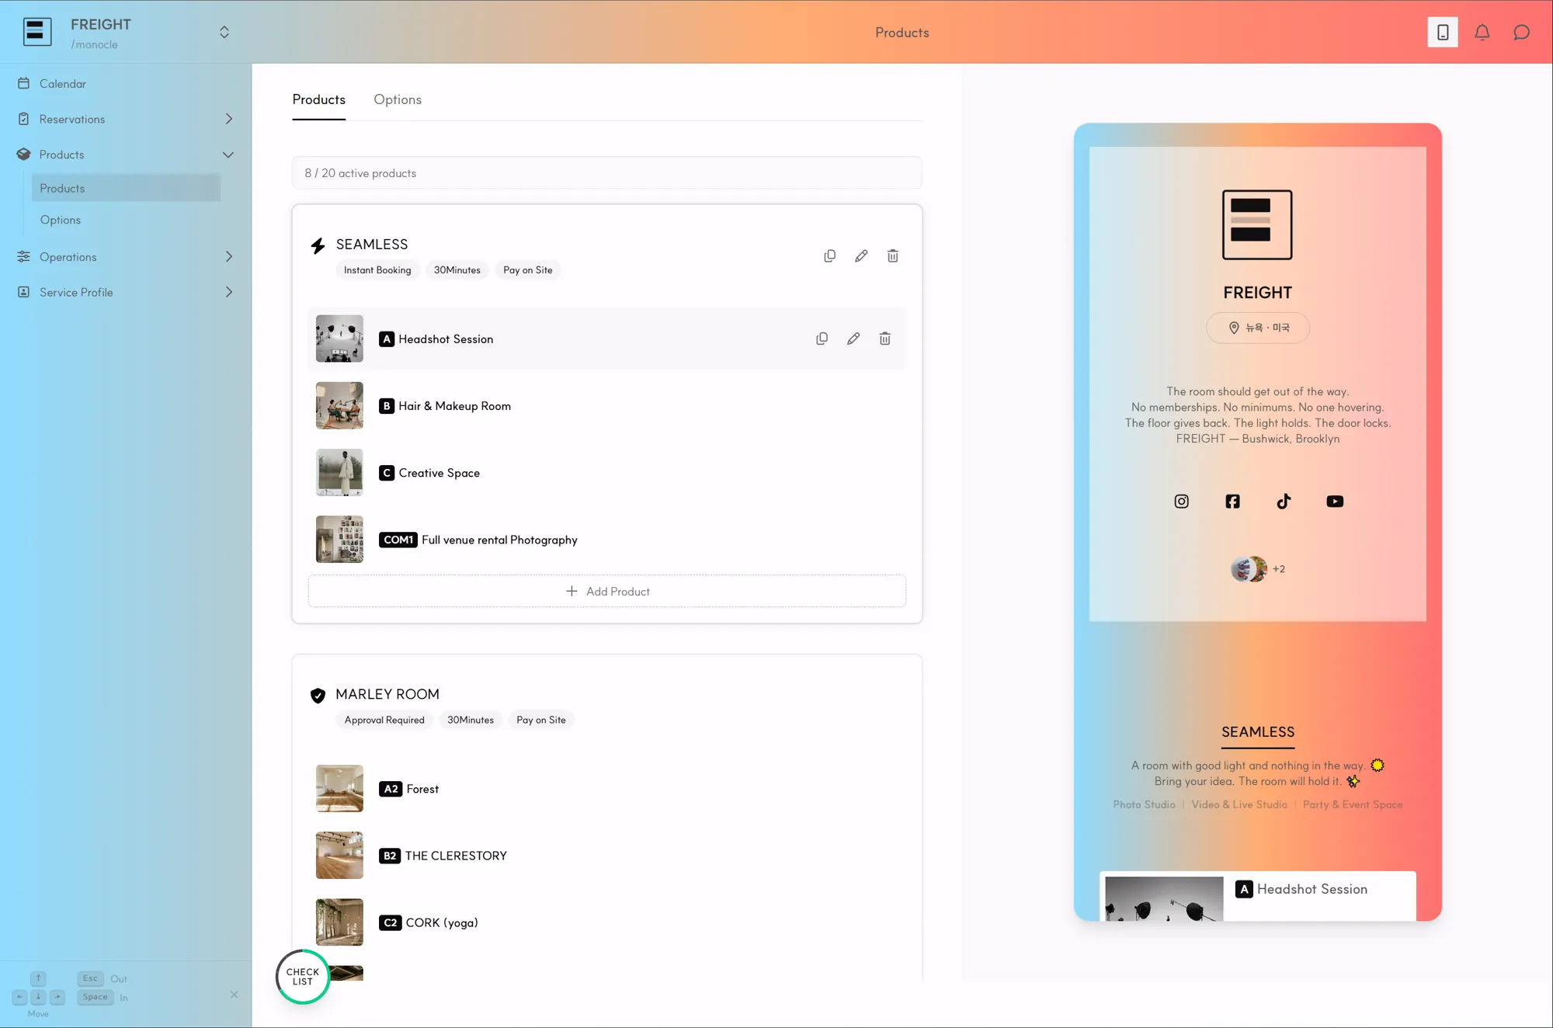
Task: Open notifications bell
Action: (x=1482, y=32)
